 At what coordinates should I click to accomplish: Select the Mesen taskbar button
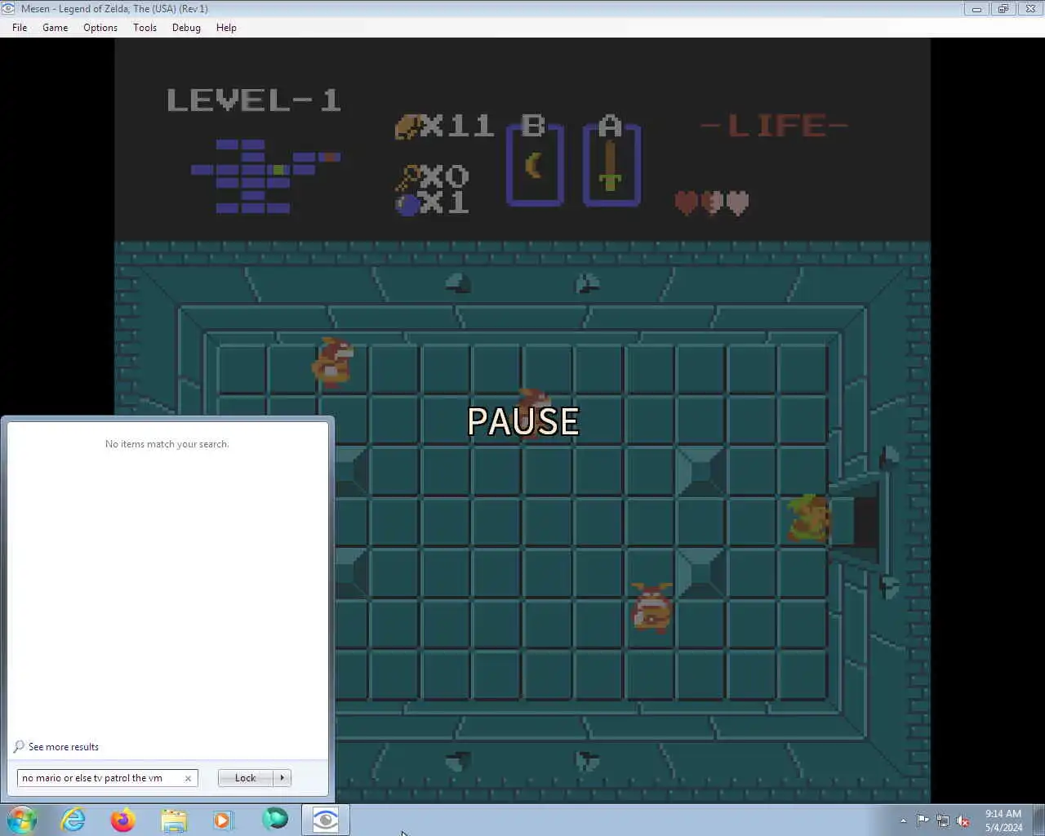[x=325, y=819]
